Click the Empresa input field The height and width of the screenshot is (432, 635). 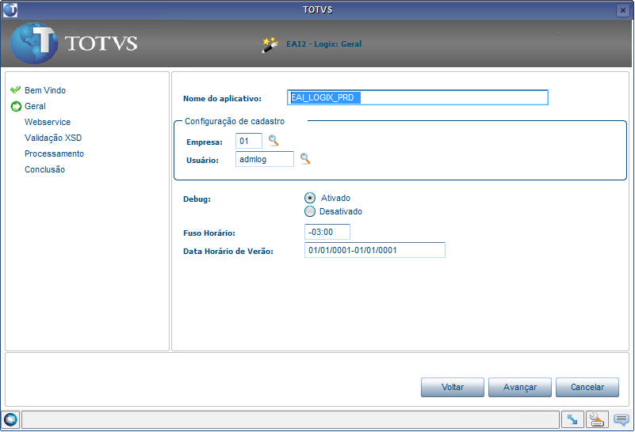[x=249, y=141]
